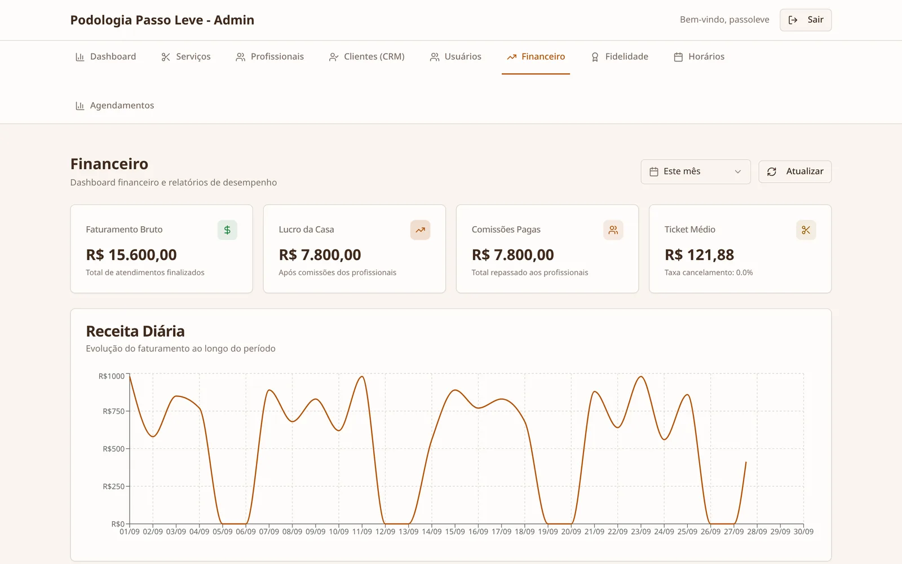The width and height of the screenshot is (902, 564).
Task: Select the Usuários tab
Action: [x=456, y=57]
